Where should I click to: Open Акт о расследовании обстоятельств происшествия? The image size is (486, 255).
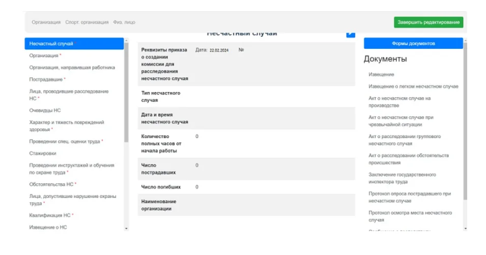409,159
